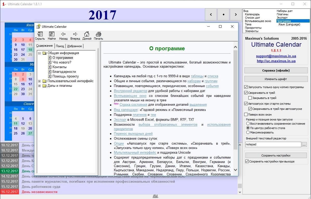Click the page icon beside Контакты
Image resolution: width=311 pixels, height=199 pixels.
point(50,67)
